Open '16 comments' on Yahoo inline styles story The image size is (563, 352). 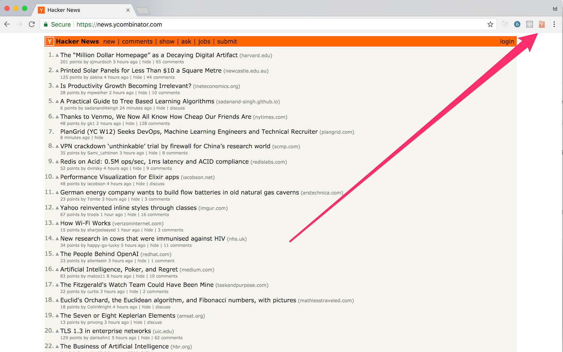(155, 215)
